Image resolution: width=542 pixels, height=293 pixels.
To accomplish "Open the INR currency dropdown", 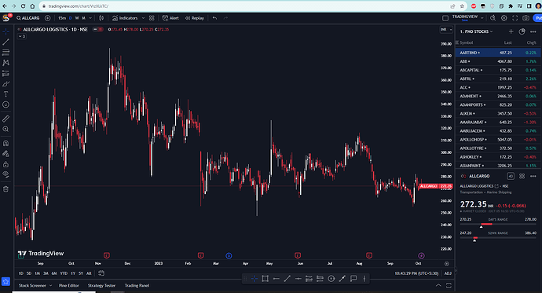I will click(x=446, y=30).
